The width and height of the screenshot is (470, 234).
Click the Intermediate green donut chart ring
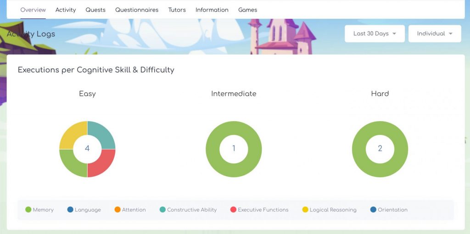(x=234, y=126)
